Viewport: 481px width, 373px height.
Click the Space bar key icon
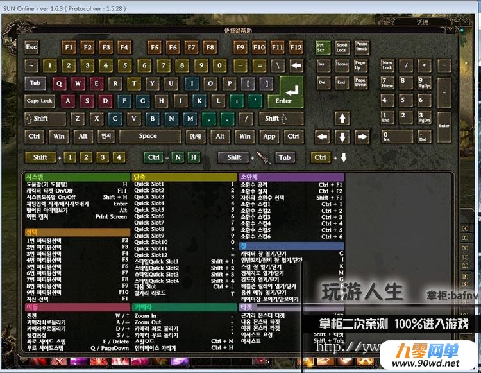(149, 136)
